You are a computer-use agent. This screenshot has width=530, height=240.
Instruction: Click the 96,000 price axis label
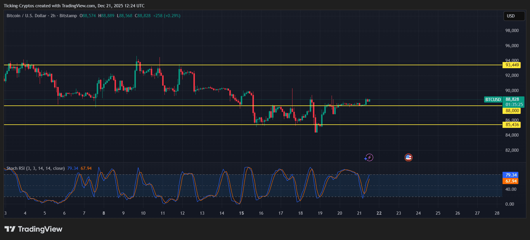[512, 46]
